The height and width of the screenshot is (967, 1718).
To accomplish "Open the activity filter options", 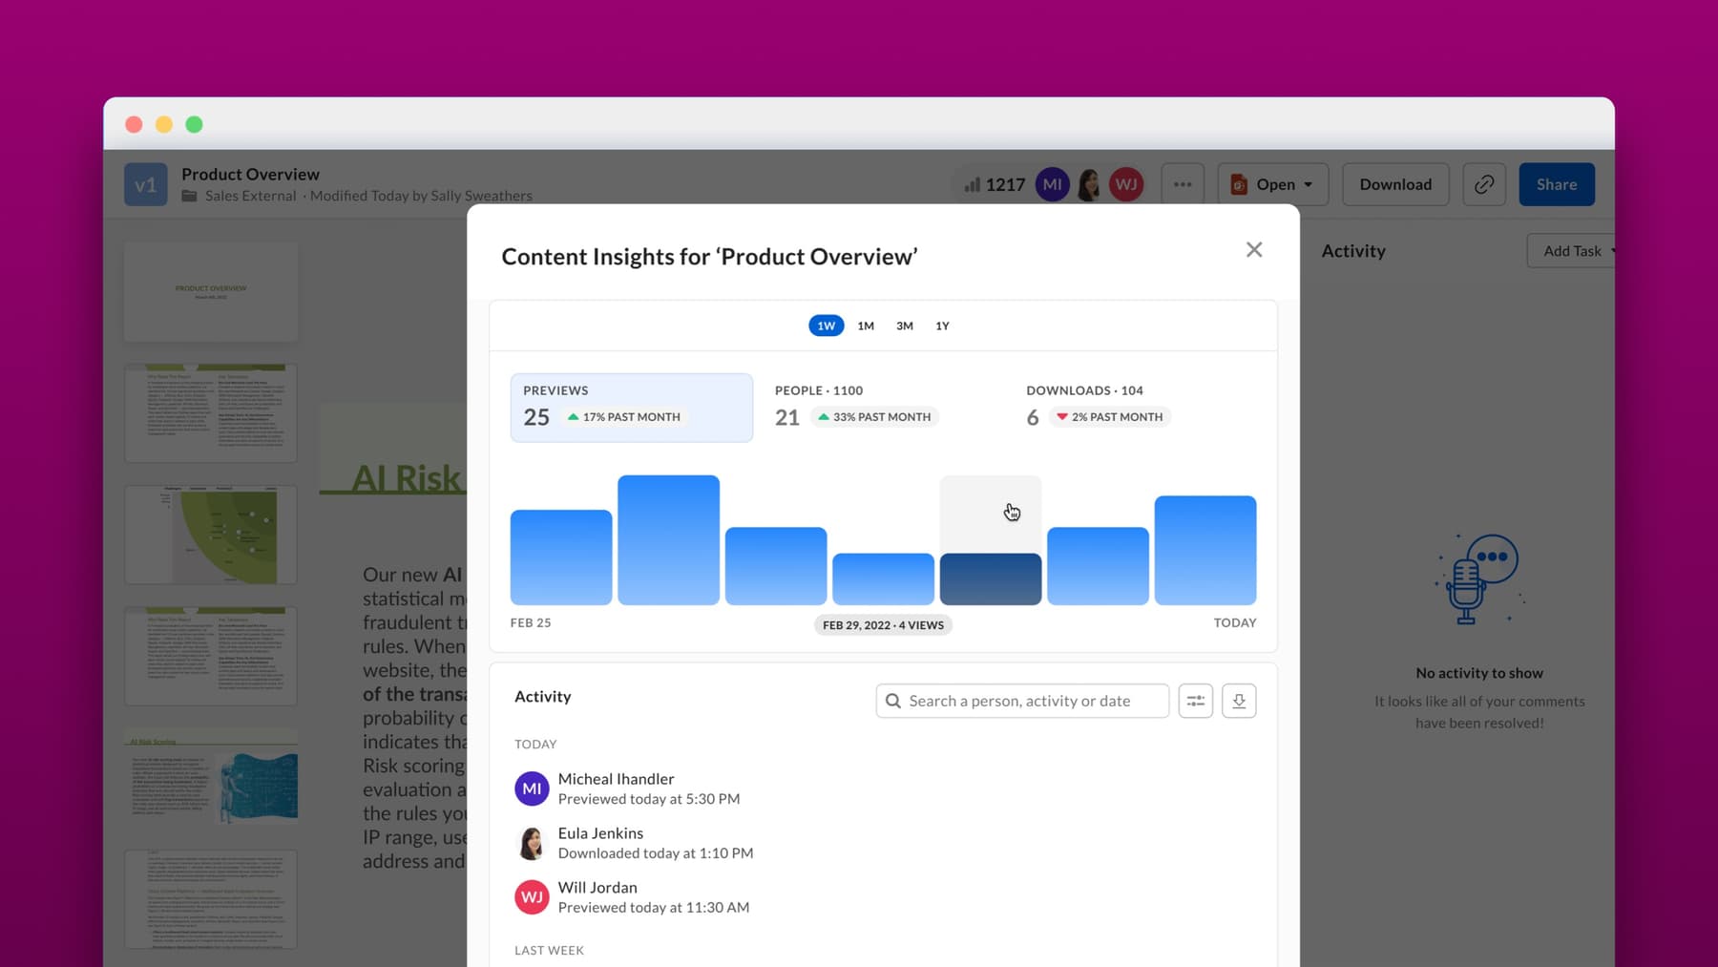I will tap(1195, 700).
